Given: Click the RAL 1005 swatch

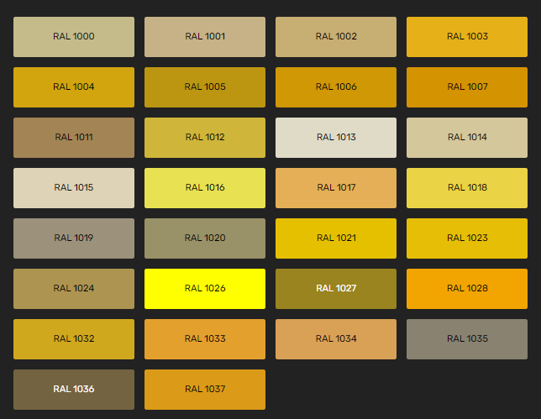Looking at the screenshot, I should tap(205, 87).
